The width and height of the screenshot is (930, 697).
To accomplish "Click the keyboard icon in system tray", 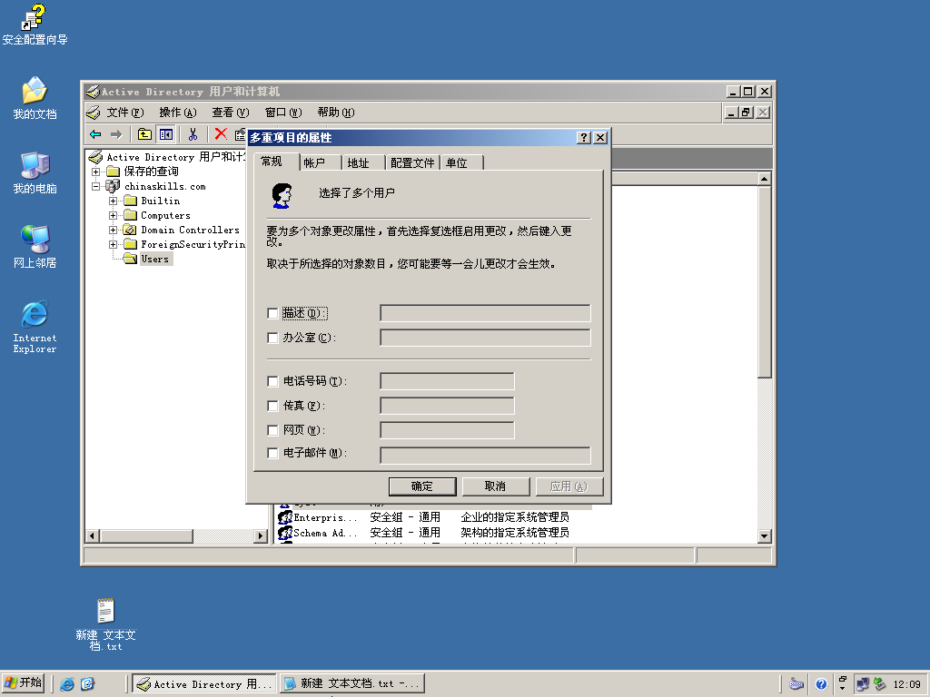I will 796,684.
